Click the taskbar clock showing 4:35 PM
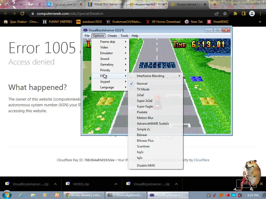The image size is (266, 199). click(x=253, y=195)
